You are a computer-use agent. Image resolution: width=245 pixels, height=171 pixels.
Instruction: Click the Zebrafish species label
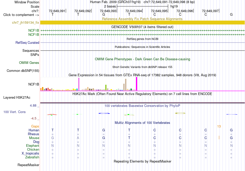click(x=32, y=157)
